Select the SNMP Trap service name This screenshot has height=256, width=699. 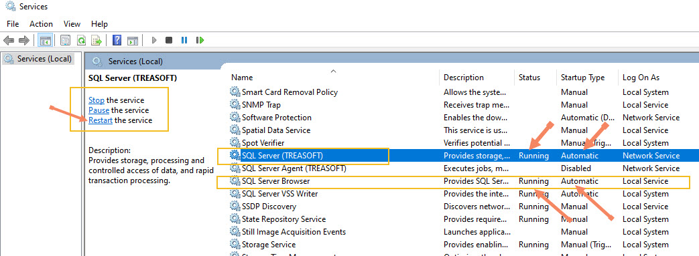click(261, 105)
